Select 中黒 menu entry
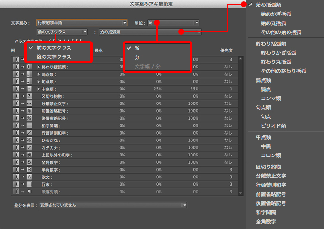 click(266, 146)
